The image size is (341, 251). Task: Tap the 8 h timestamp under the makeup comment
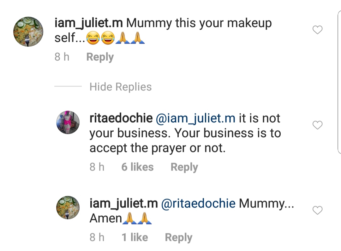coord(62,57)
